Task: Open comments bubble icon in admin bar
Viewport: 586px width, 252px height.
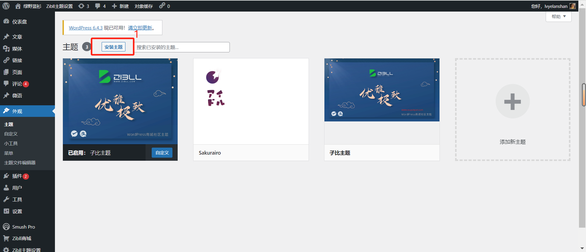Action: pyautogui.click(x=98, y=6)
